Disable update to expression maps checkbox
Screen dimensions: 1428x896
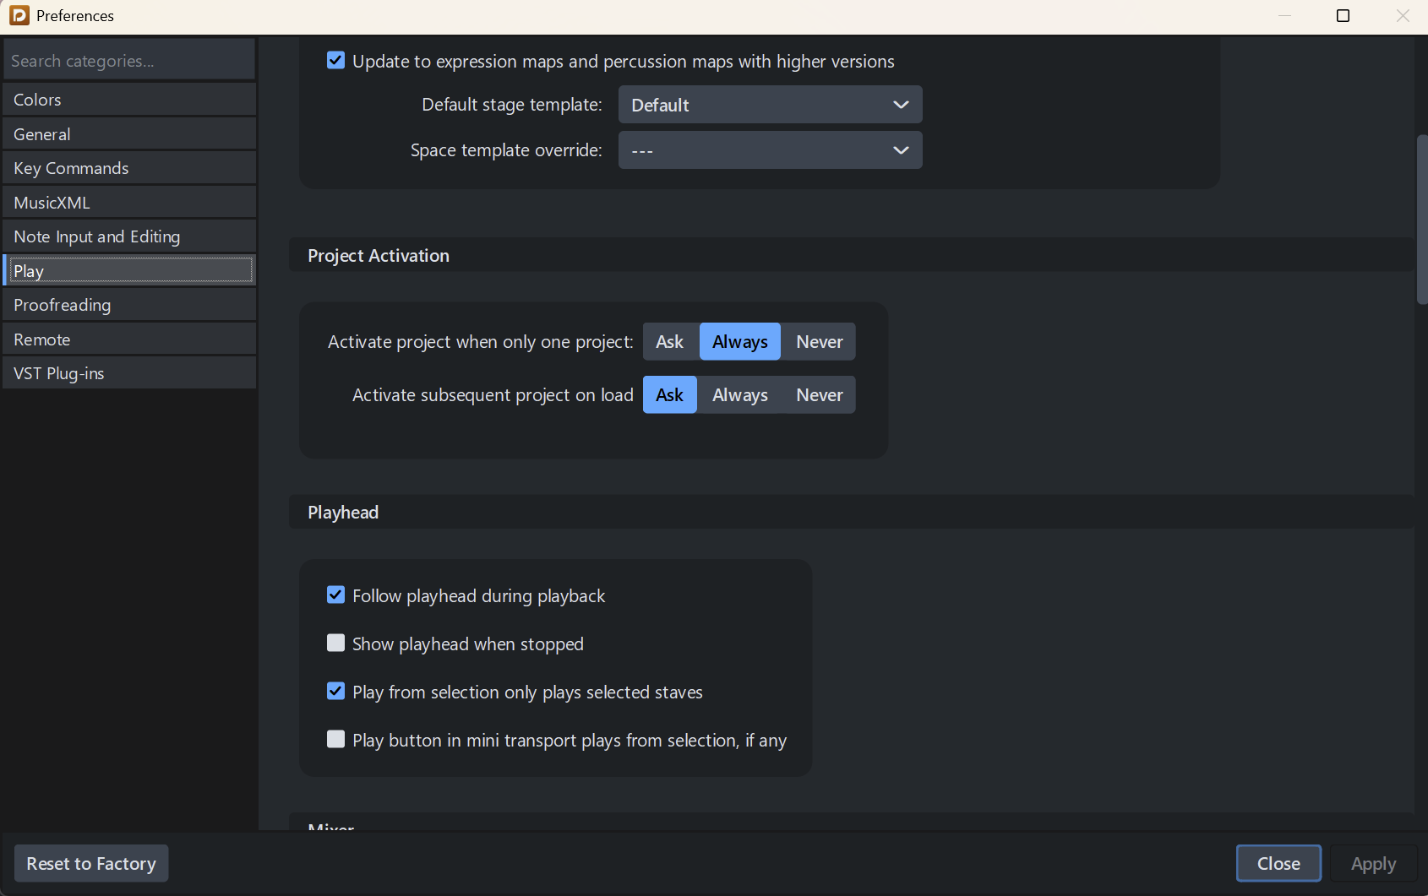(x=335, y=61)
